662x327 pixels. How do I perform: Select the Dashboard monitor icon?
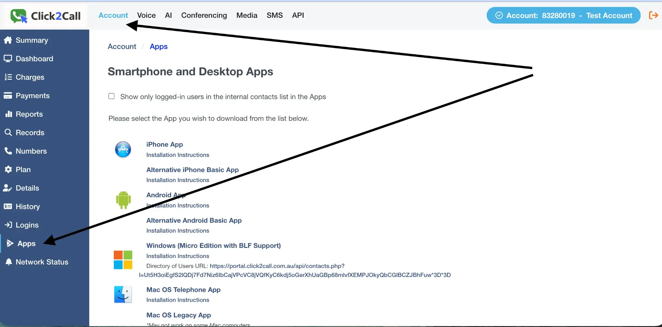click(8, 58)
